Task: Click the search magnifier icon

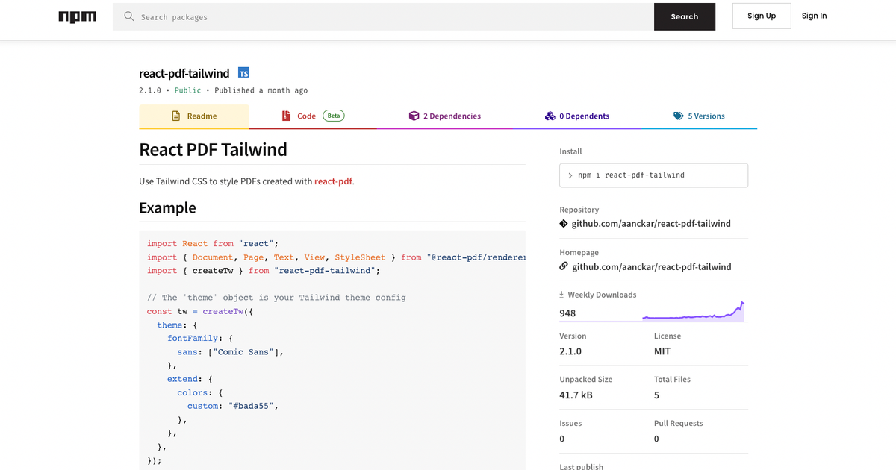Action: coord(129,16)
